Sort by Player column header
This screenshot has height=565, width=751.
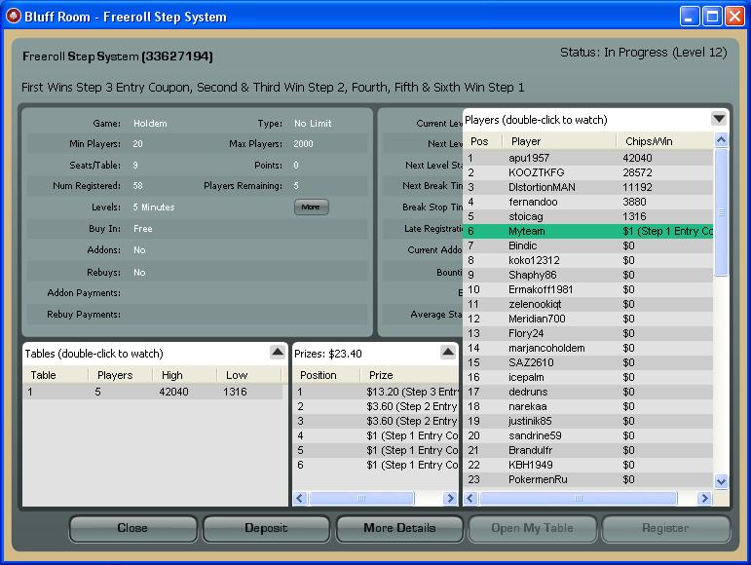pos(560,141)
